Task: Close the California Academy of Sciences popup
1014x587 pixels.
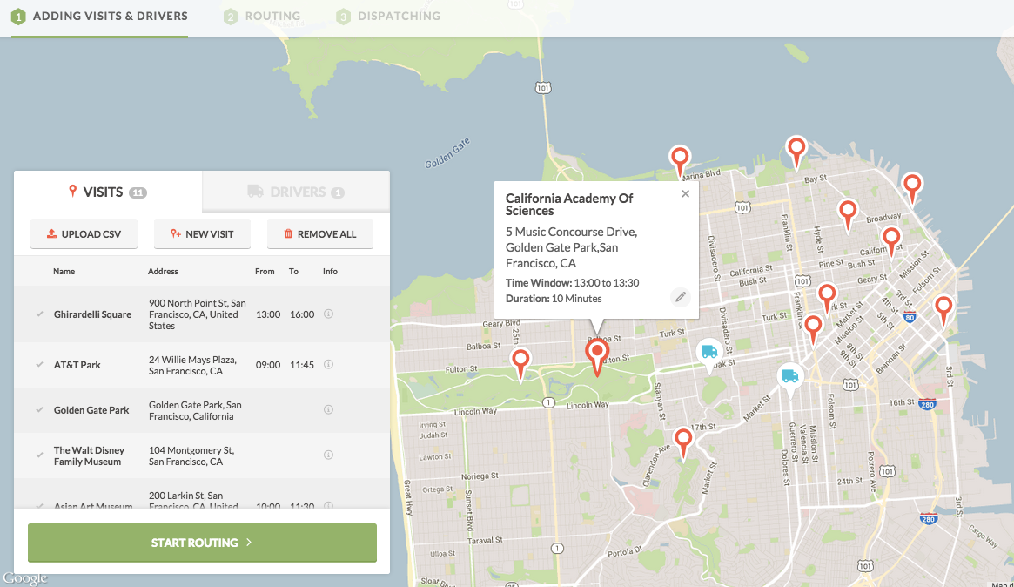Action: (x=686, y=193)
